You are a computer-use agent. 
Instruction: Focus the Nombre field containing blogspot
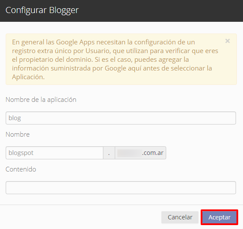(x=55, y=153)
